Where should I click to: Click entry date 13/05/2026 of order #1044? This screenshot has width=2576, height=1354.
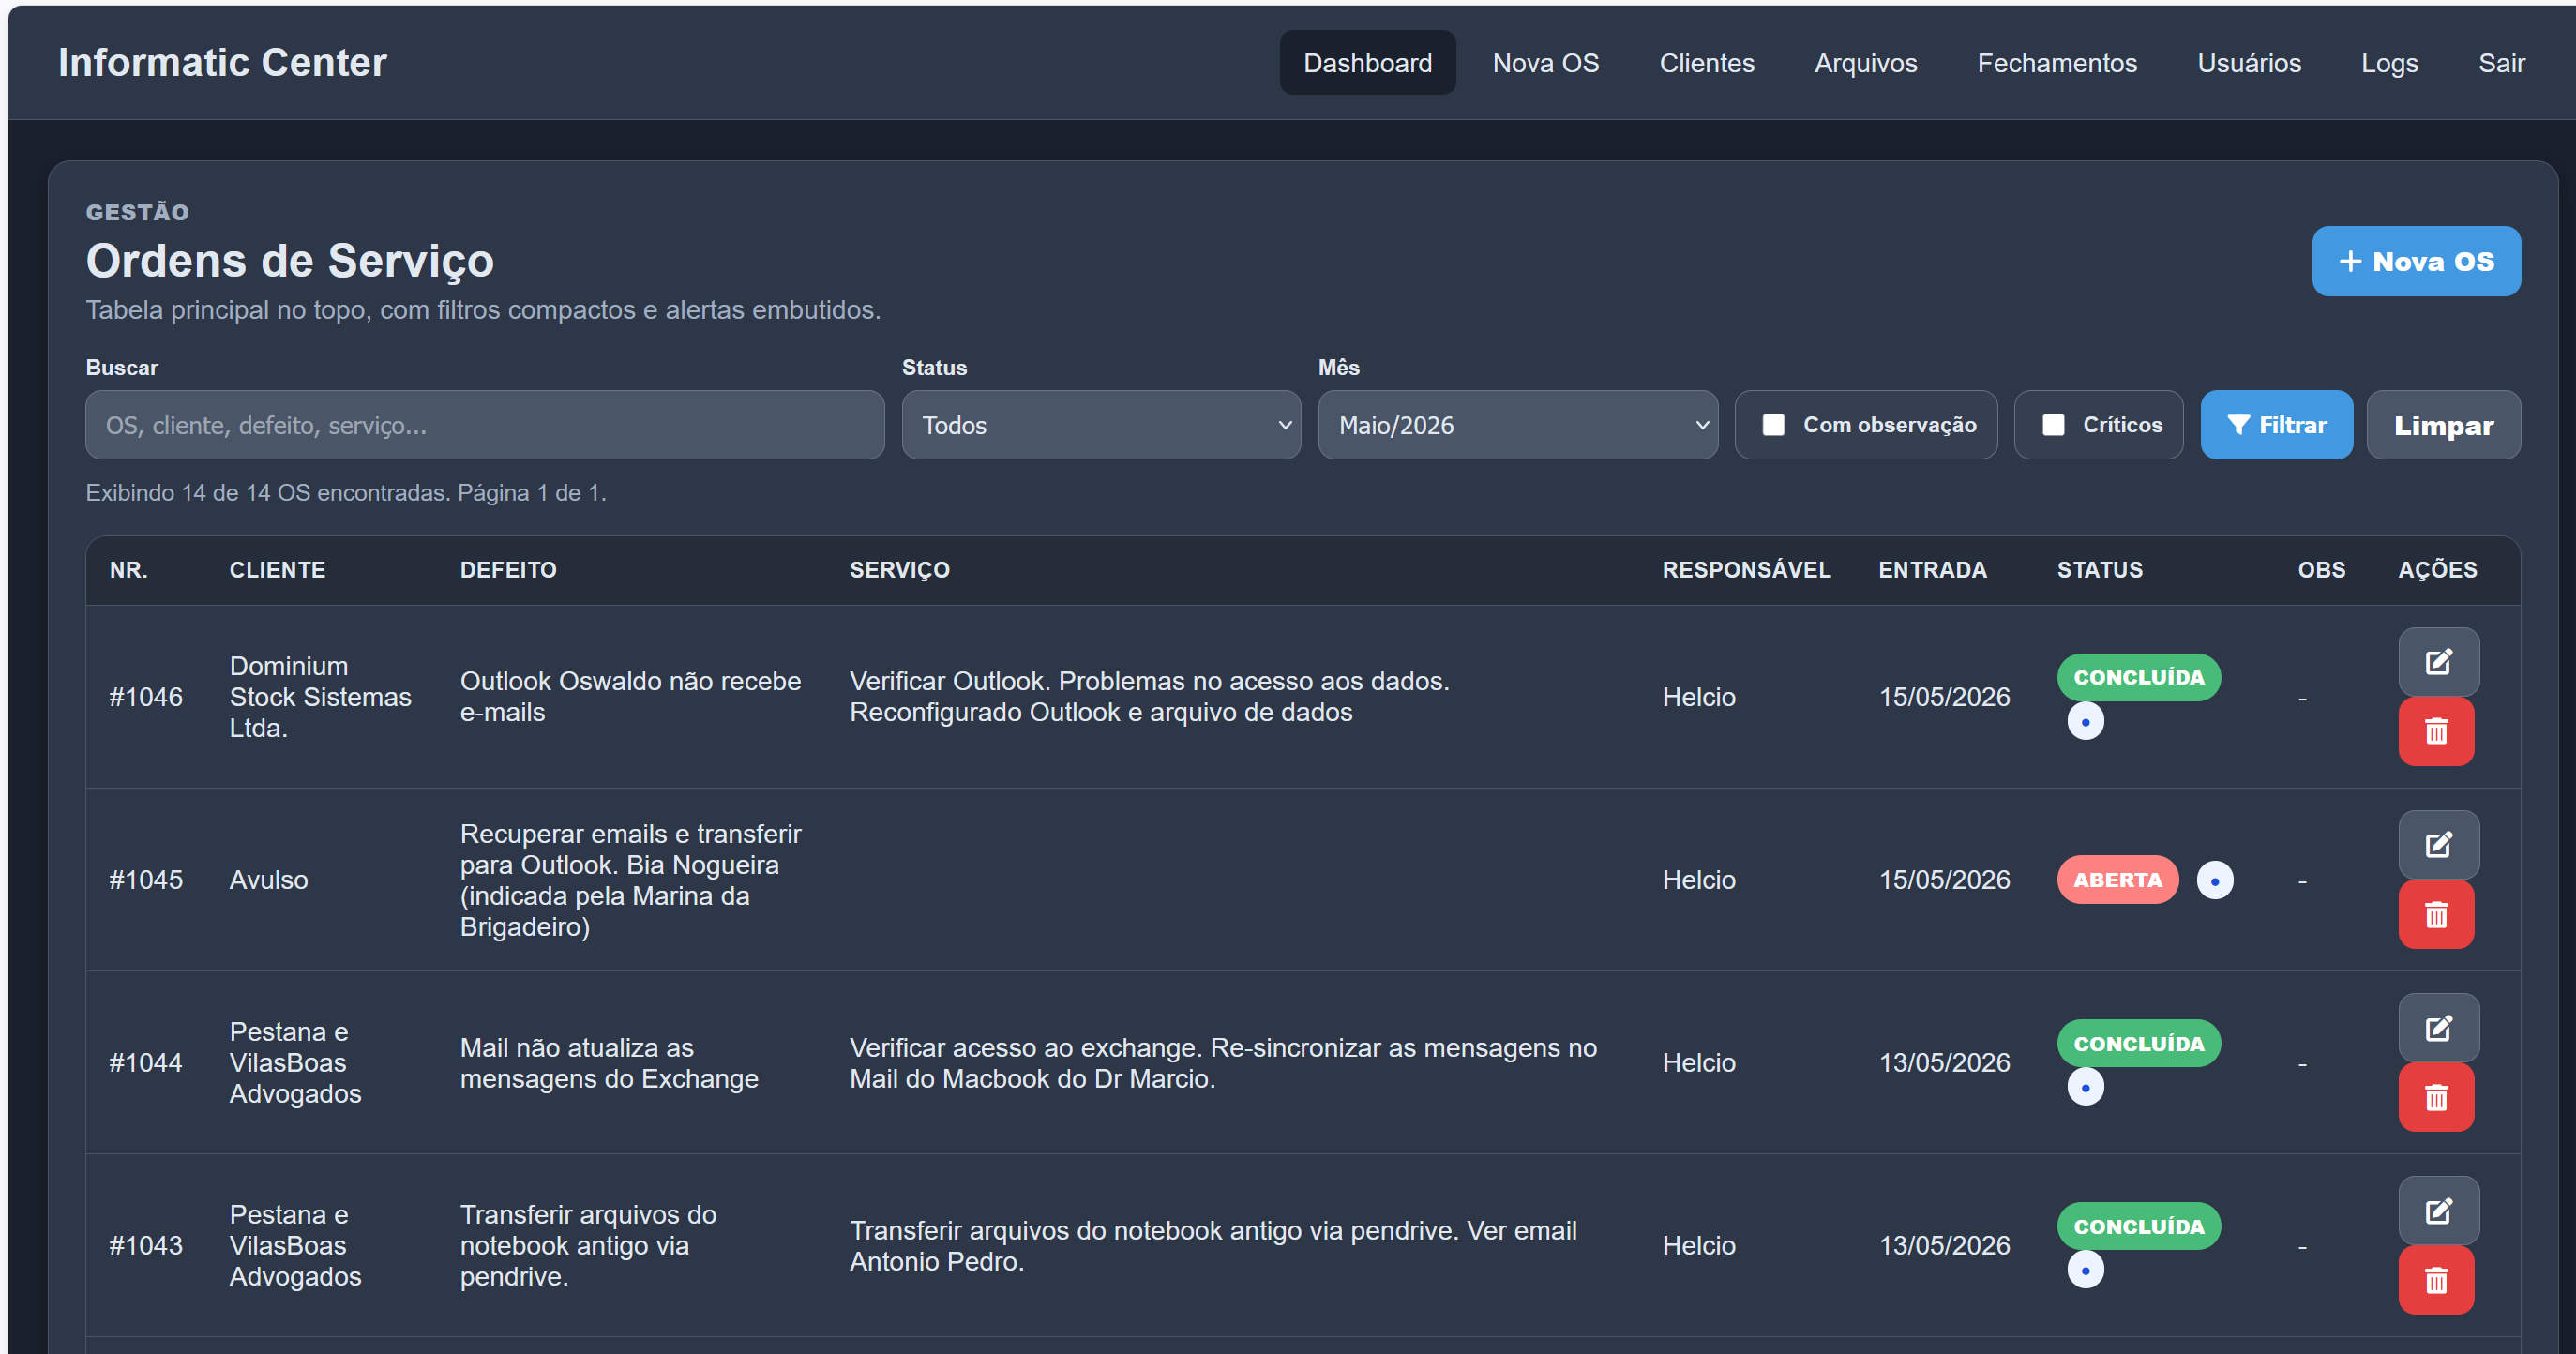coord(1944,1063)
